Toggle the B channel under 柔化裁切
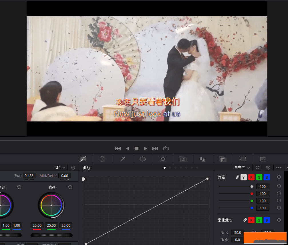 pos(267,220)
